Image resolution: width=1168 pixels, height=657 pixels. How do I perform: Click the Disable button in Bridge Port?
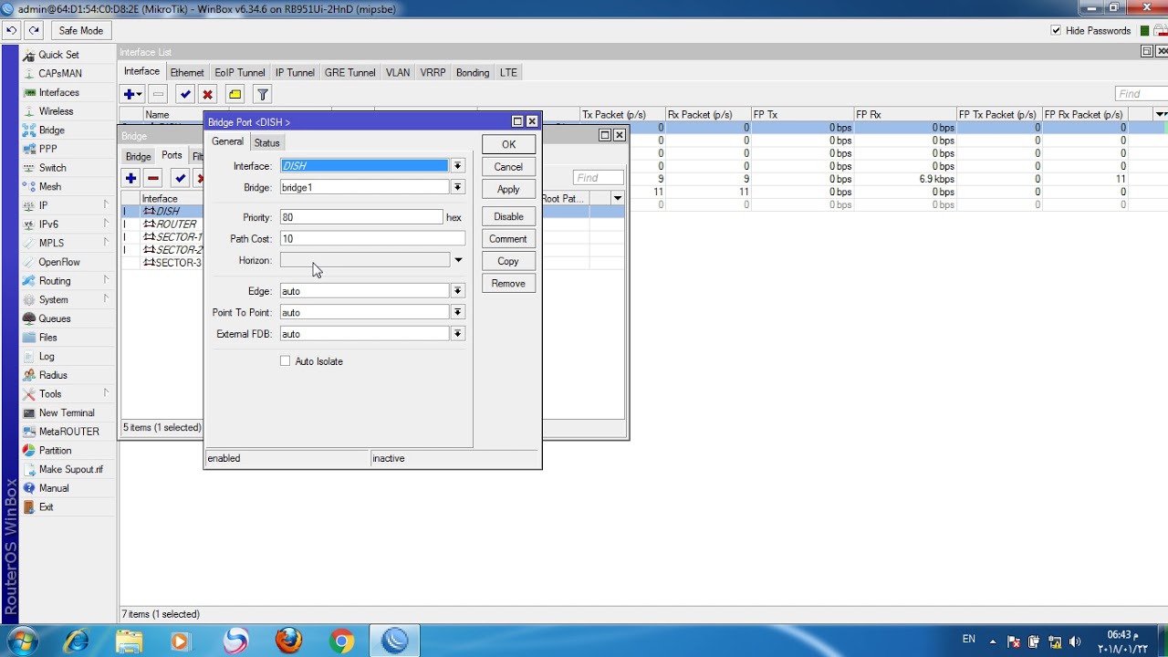508,216
